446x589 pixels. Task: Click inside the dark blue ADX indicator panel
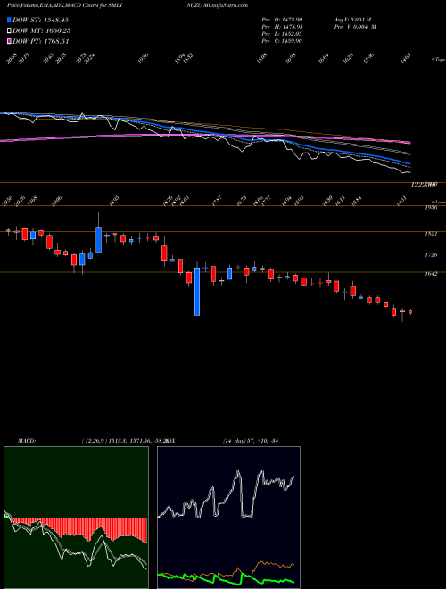228,518
